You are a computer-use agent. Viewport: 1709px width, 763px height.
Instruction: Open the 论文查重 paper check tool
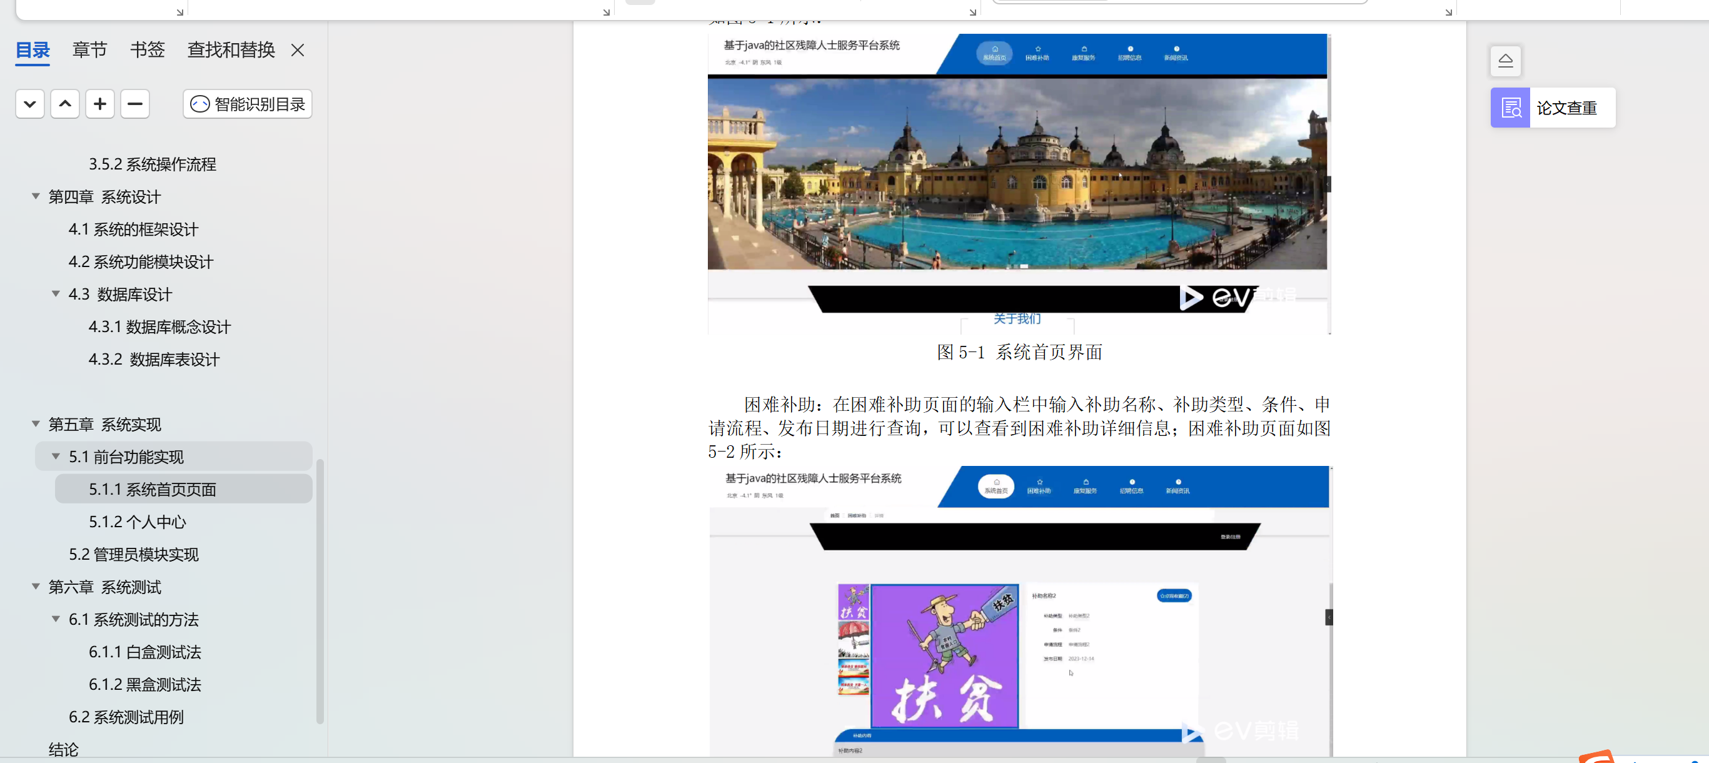1553,108
